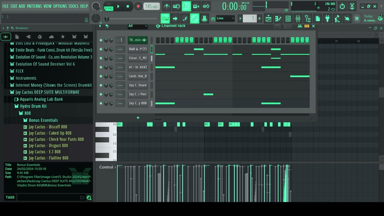Open the magnet snap selector

tap(213, 19)
